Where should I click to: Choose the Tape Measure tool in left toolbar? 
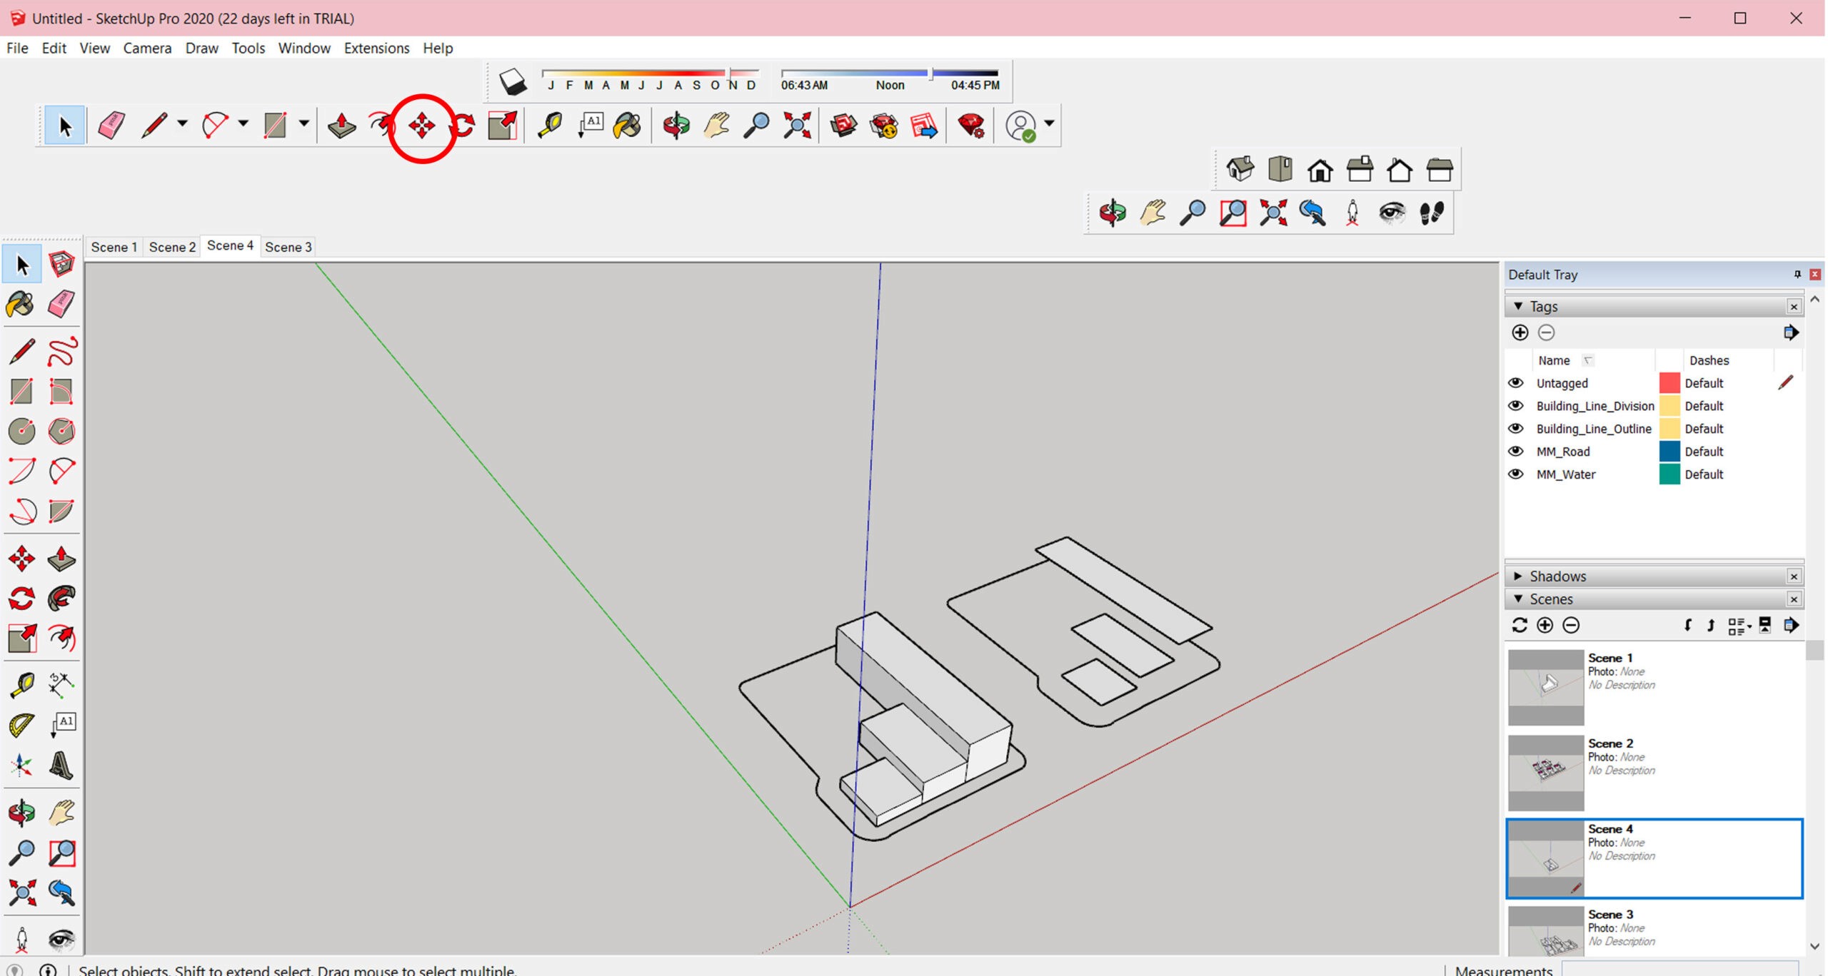click(x=21, y=685)
